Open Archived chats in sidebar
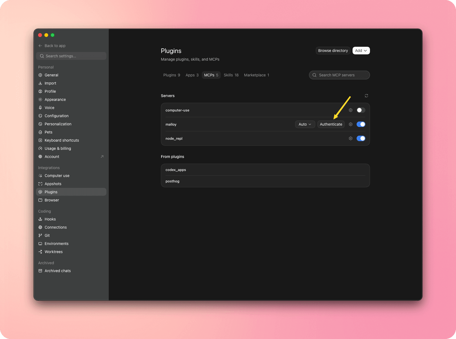 tap(71, 271)
